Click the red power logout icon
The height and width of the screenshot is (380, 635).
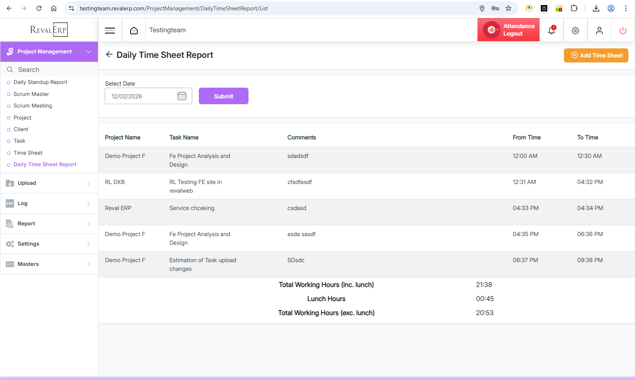pos(623,30)
